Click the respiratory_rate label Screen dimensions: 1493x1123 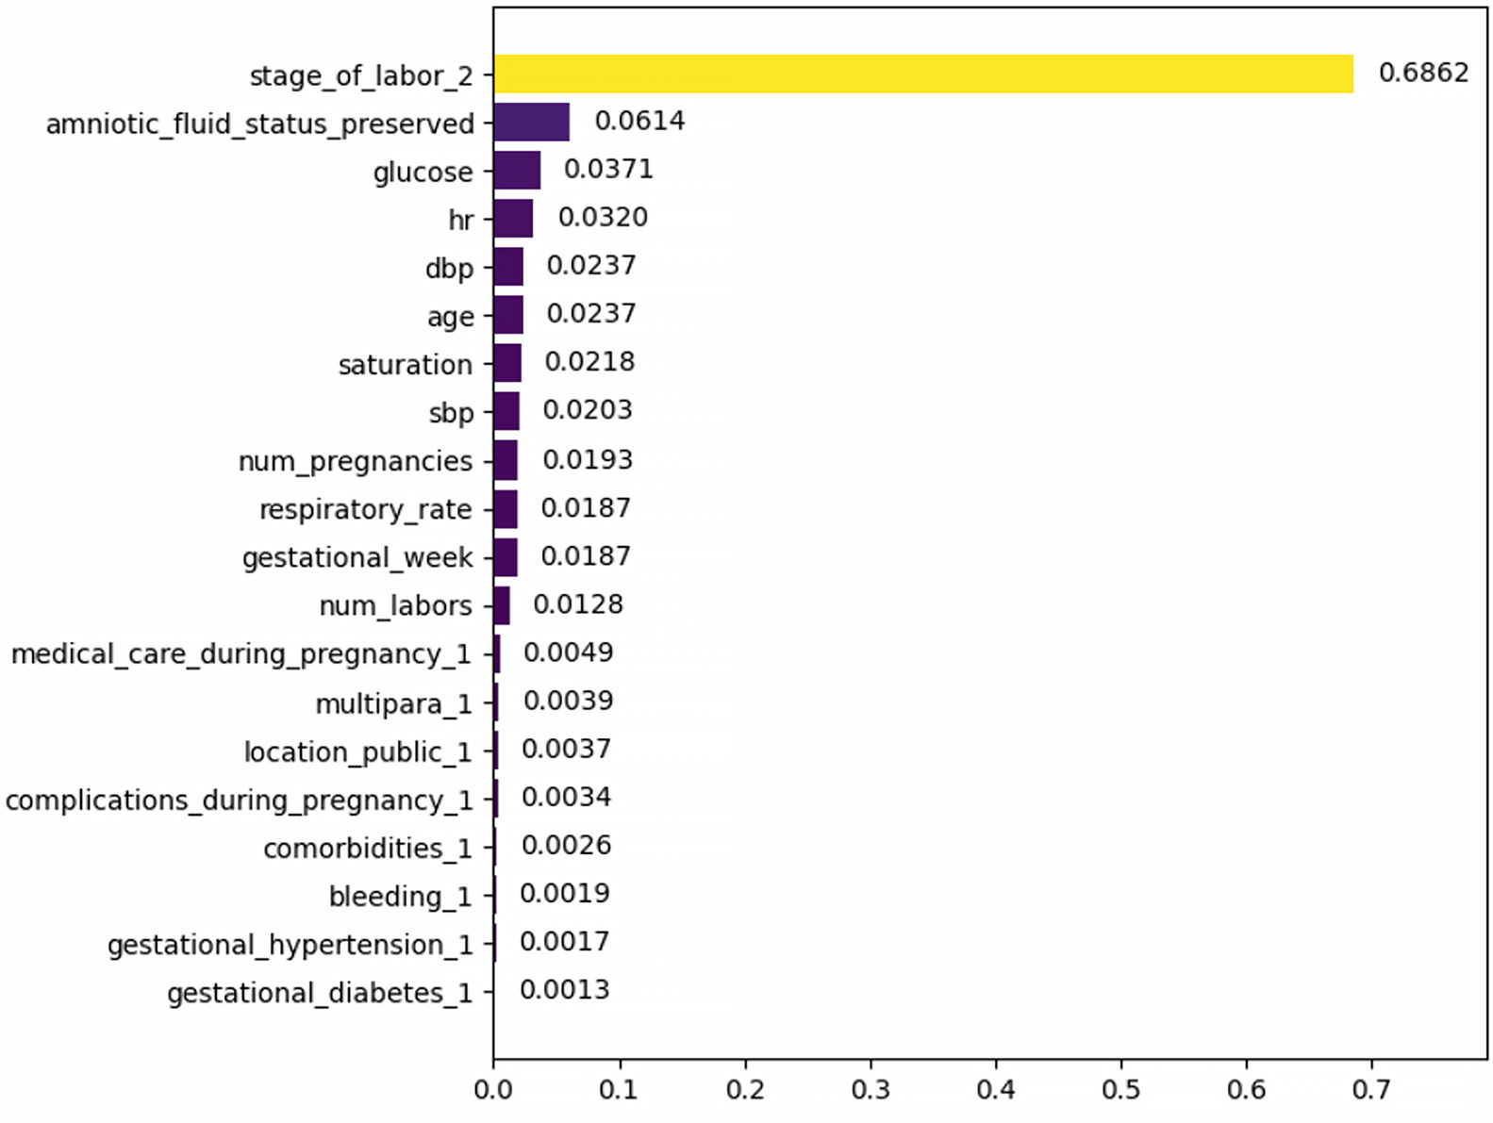tap(365, 509)
